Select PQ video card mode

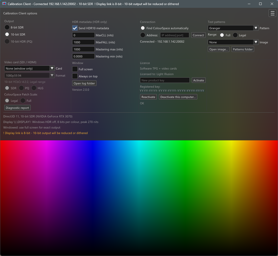pyautogui.click(x=21, y=88)
